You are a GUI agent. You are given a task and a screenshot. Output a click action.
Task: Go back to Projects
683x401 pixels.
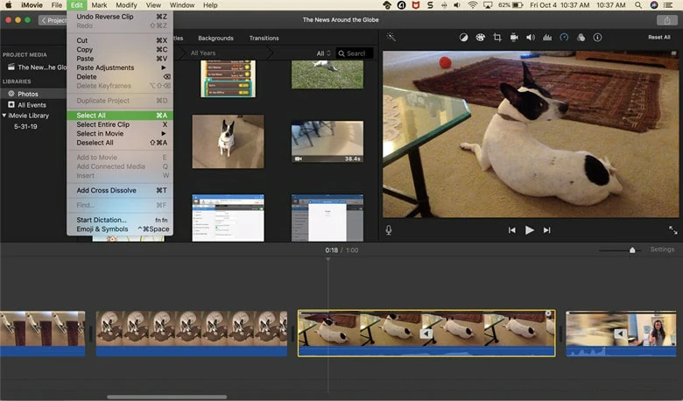(x=53, y=20)
